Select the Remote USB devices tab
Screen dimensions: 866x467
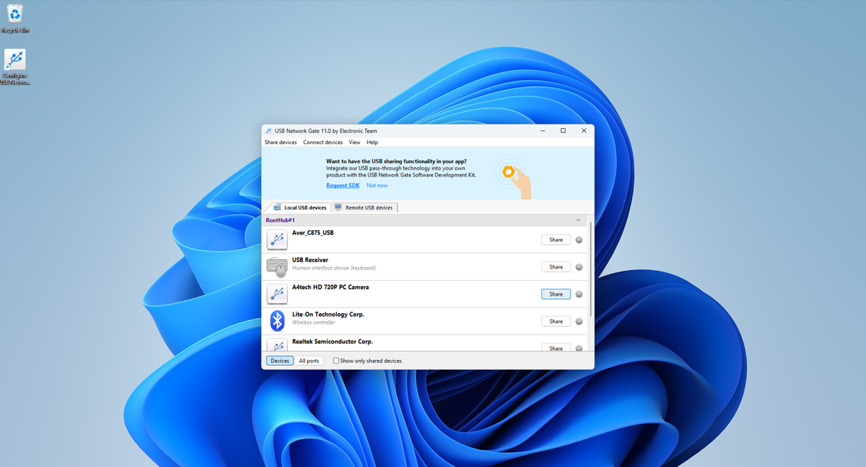point(365,207)
